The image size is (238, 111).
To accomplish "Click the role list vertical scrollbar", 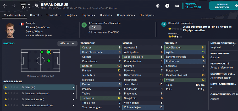I will [x=76, y=94].
